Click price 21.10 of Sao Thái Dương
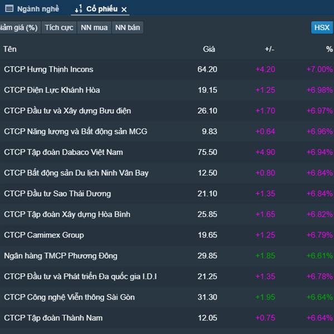334x334 pixels. [207, 194]
